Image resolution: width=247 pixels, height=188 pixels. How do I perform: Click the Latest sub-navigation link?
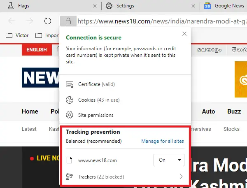29,129
